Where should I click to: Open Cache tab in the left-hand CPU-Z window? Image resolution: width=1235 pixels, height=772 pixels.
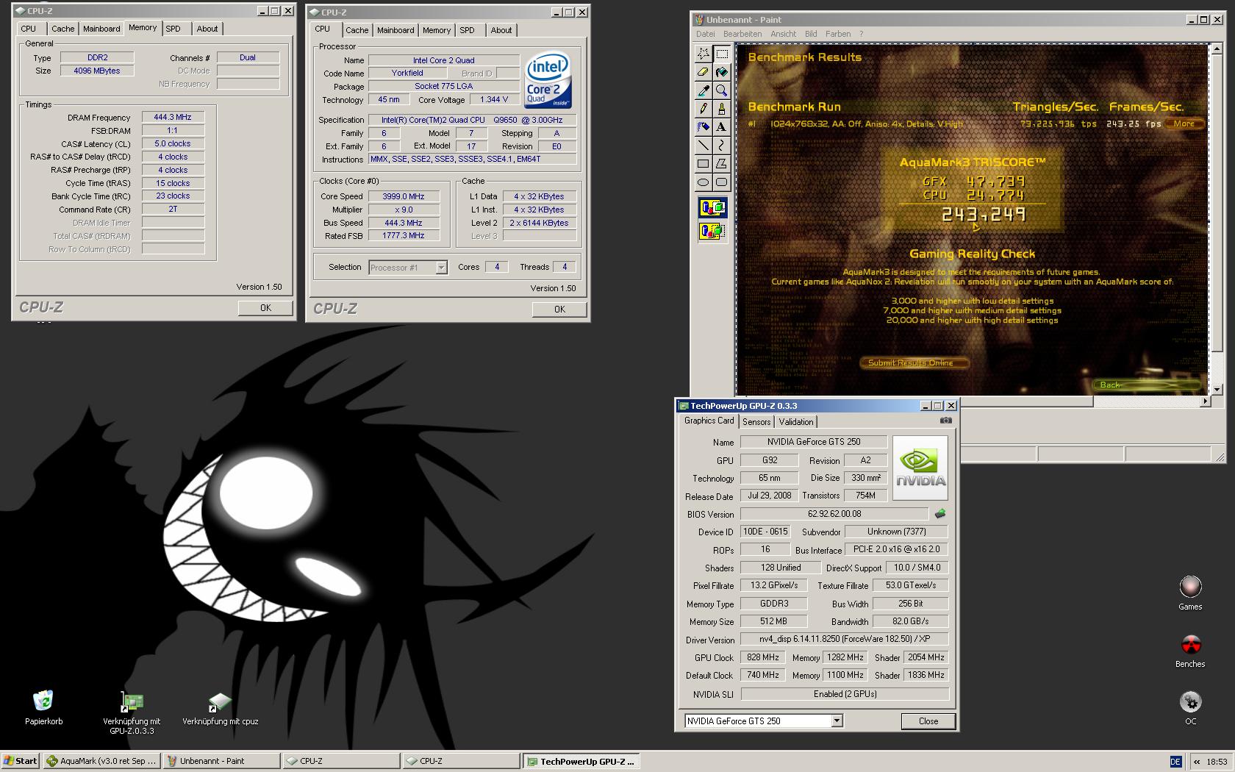62,29
